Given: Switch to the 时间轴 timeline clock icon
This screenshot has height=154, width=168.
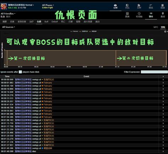Looking at the screenshot, I should pyautogui.click(x=139, y=15).
